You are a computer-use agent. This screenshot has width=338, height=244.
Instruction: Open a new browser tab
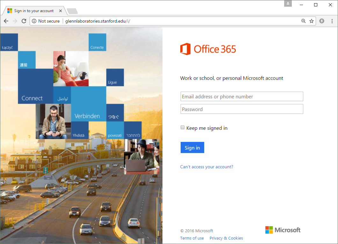click(x=72, y=11)
